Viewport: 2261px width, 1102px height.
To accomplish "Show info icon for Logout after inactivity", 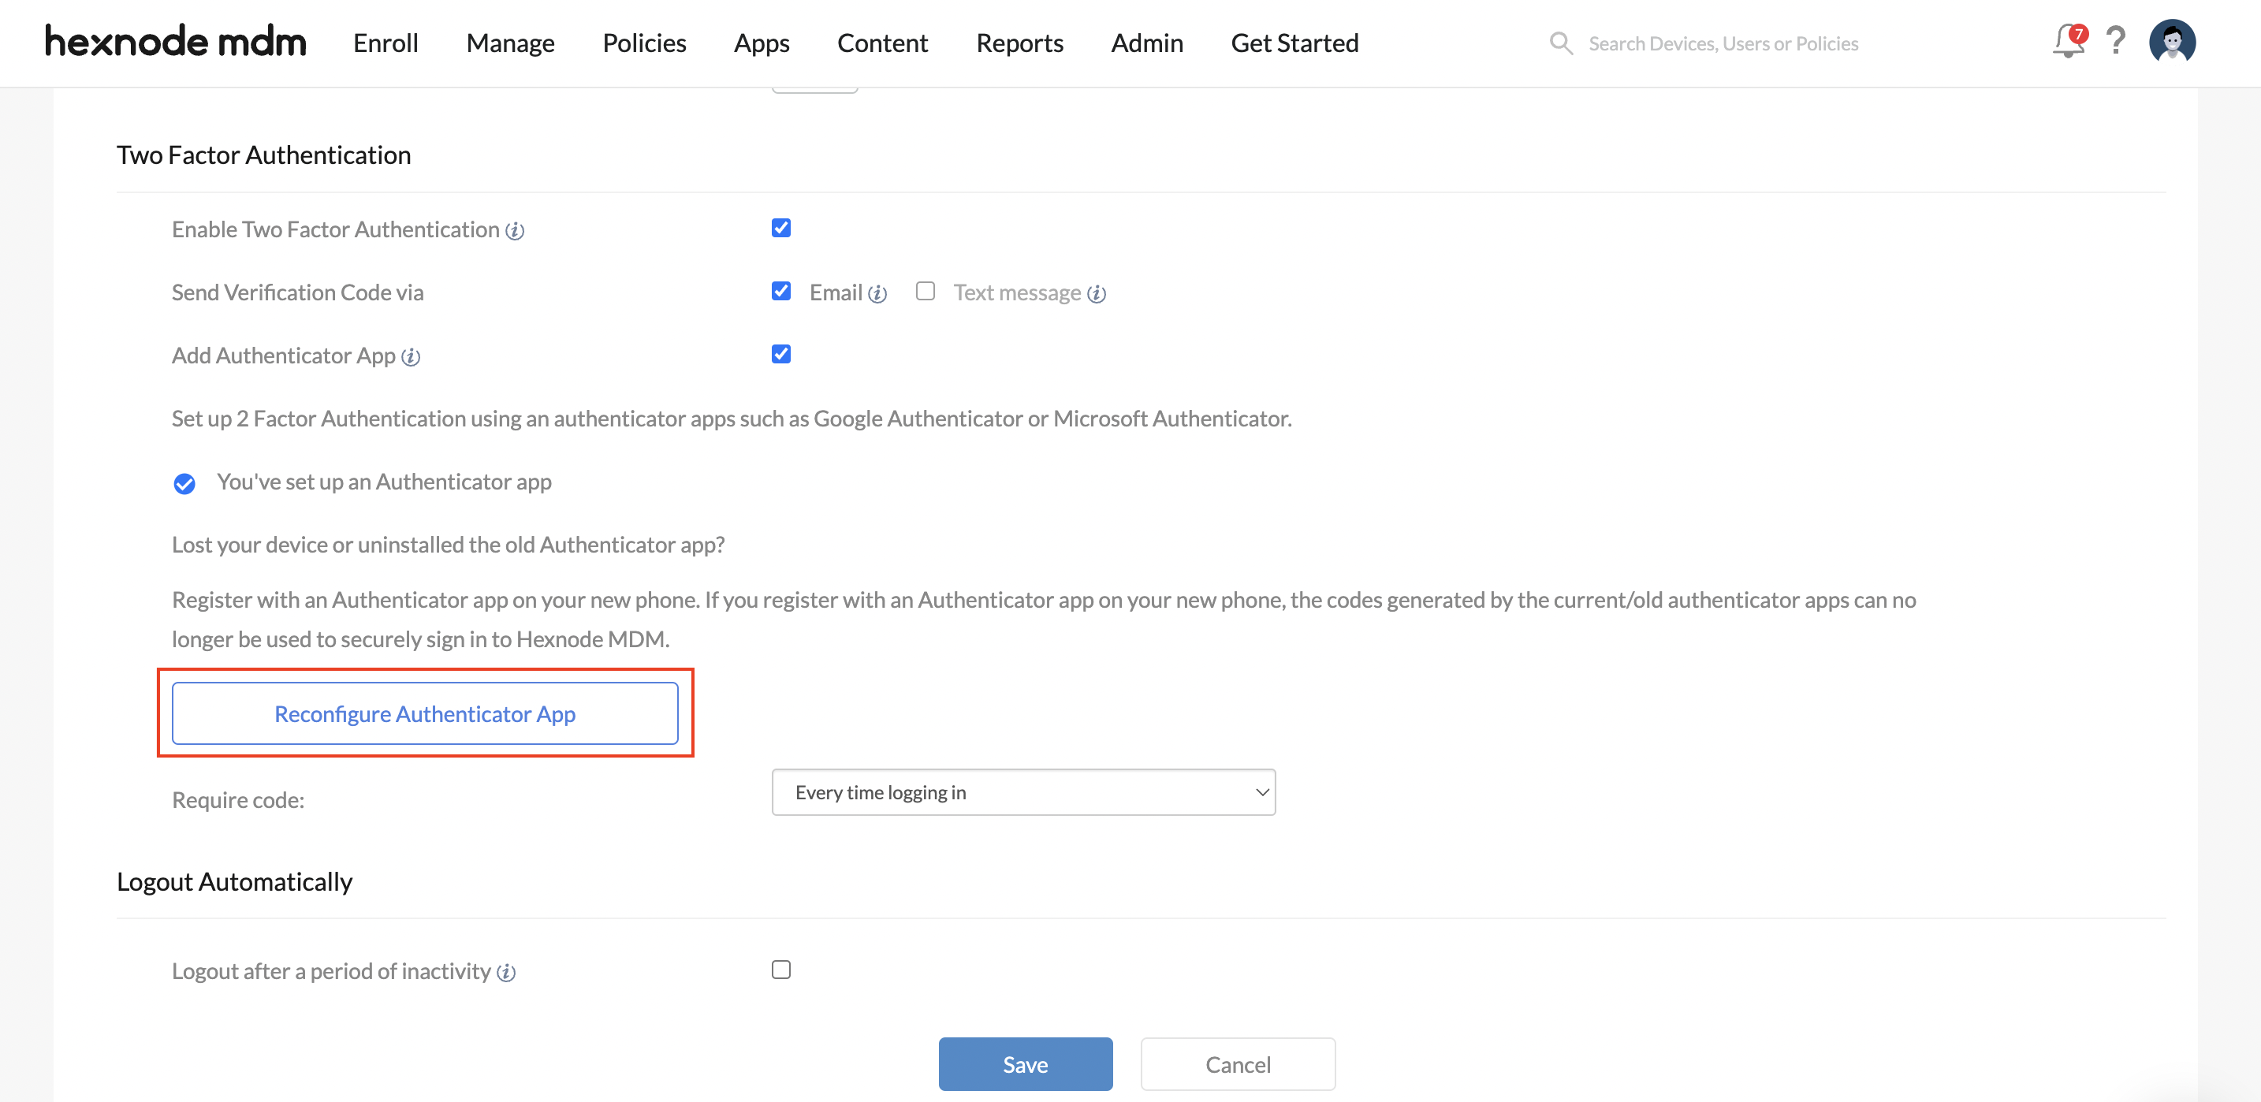I will (x=505, y=973).
